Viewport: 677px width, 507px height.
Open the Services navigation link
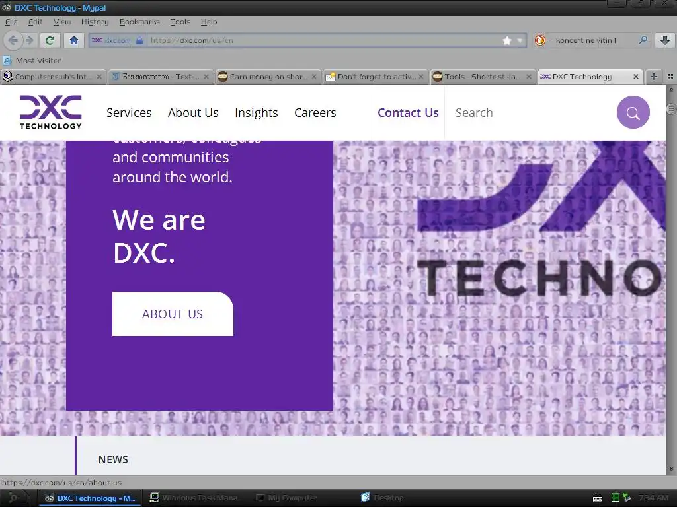pos(129,112)
